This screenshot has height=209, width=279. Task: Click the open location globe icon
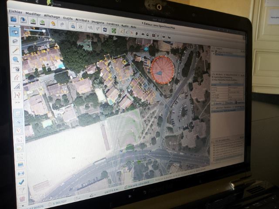pos(23,20)
